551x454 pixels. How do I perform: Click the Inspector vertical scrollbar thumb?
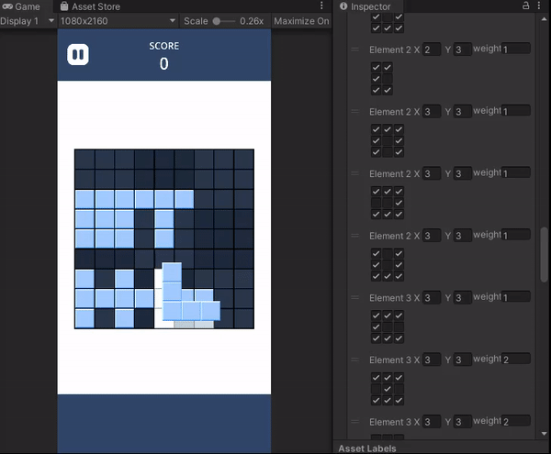tap(544, 254)
